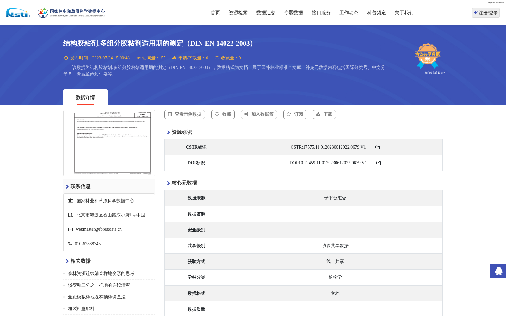Open 资源检索 menu item
Screen dimensions: 506x316
[x=238, y=13]
